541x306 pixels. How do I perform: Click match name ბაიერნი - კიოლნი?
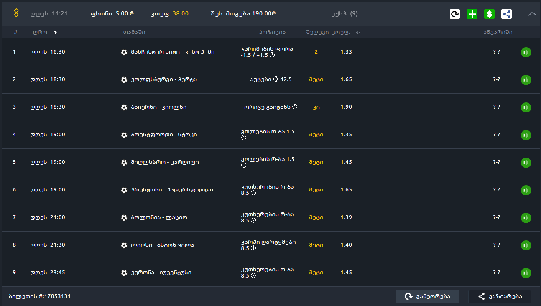159,107
